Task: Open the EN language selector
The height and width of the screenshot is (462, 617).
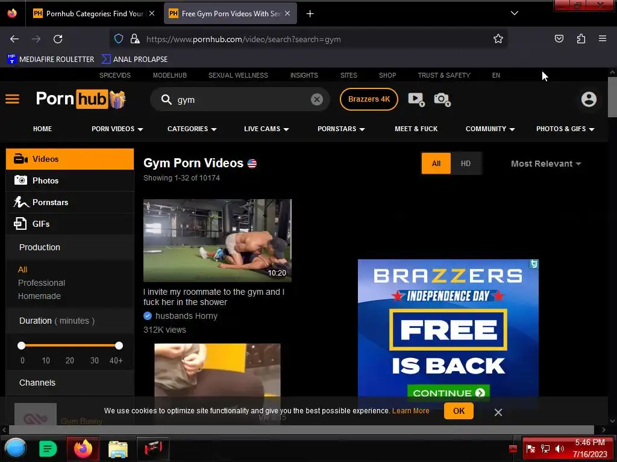Action: (496, 75)
